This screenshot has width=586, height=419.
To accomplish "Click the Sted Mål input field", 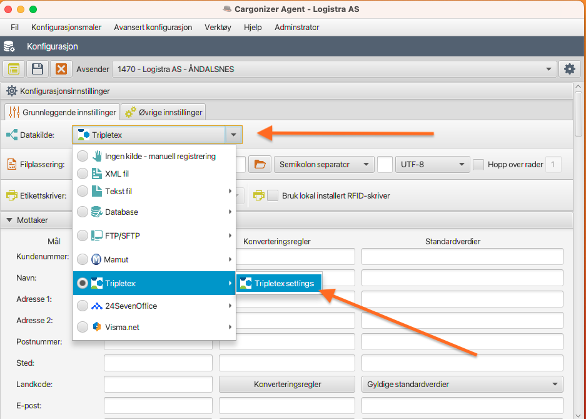I will click(158, 363).
